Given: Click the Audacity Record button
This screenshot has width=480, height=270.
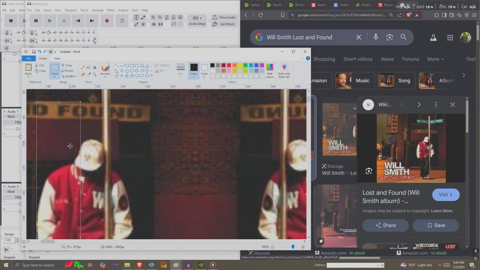Looking at the screenshot, I should 107,21.
